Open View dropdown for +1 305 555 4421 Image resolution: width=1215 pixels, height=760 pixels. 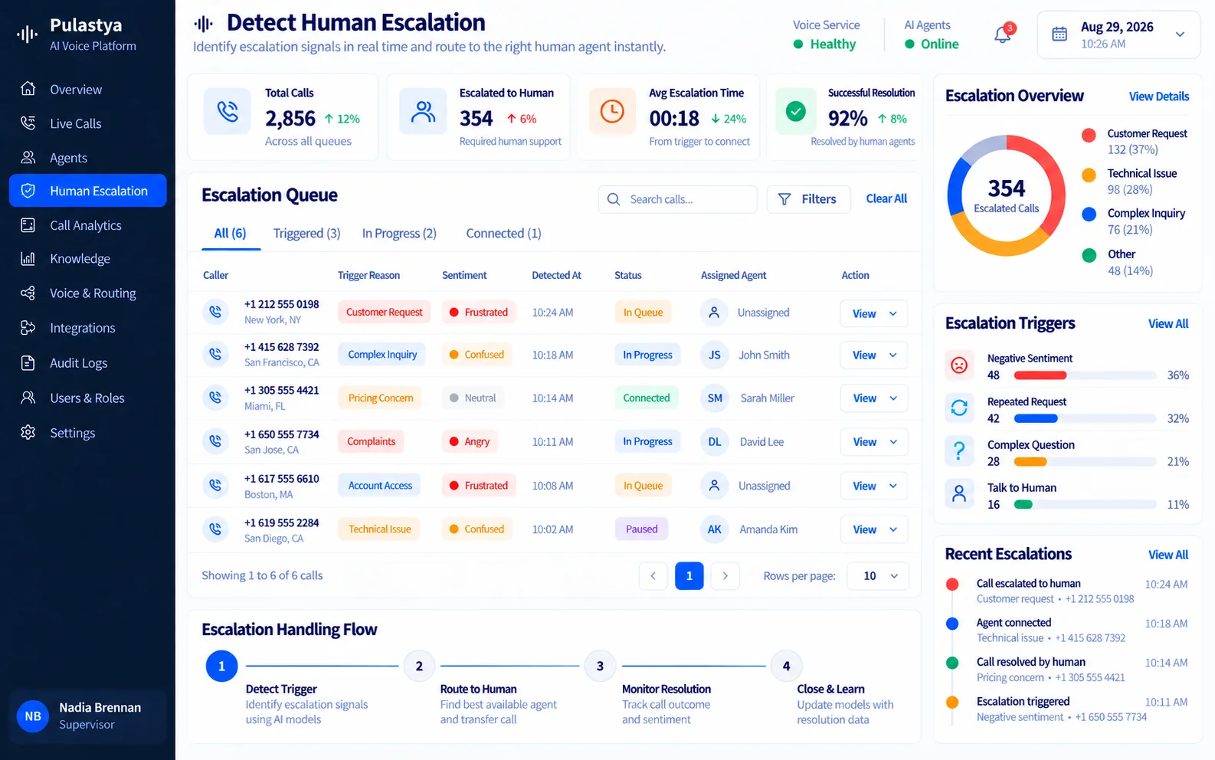pyautogui.click(x=874, y=398)
